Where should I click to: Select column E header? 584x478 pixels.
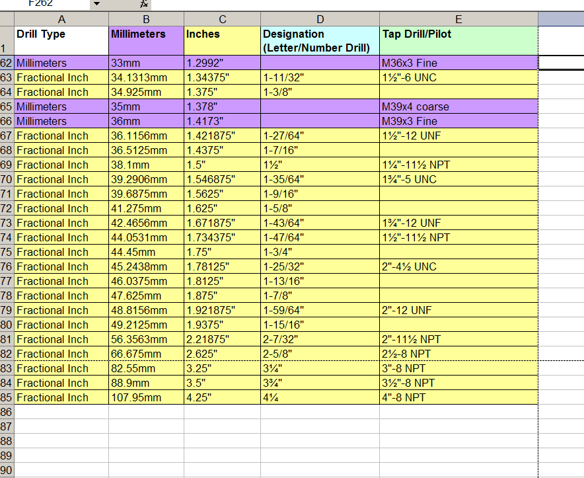tap(459, 19)
